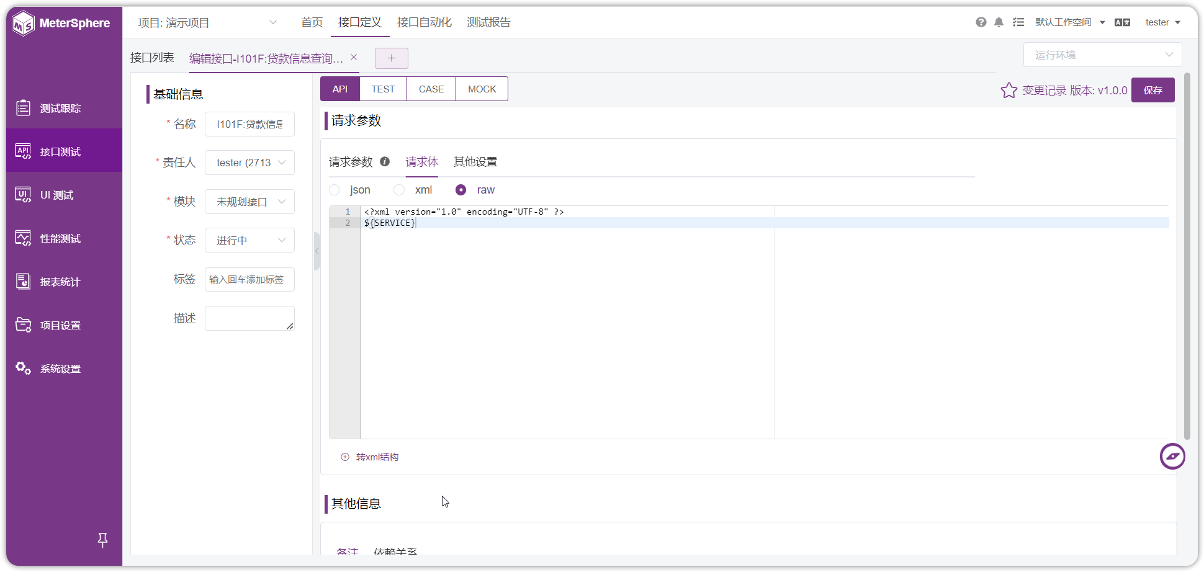Open the 性能测试 sidebar icon
Image resolution: width=1204 pixels, height=572 pixels.
coord(23,238)
